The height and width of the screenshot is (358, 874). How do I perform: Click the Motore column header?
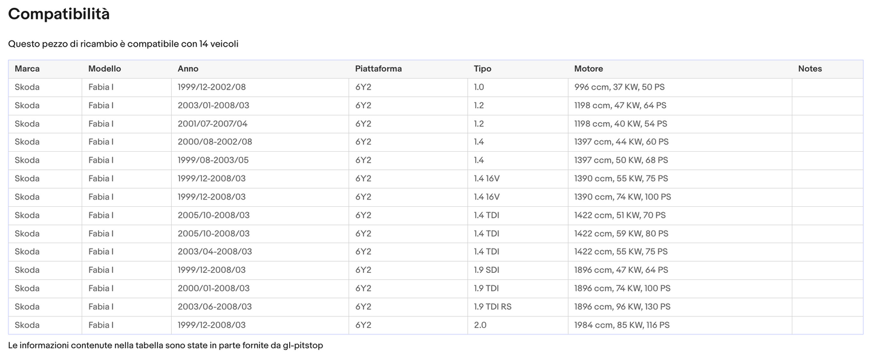[x=589, y=69]
